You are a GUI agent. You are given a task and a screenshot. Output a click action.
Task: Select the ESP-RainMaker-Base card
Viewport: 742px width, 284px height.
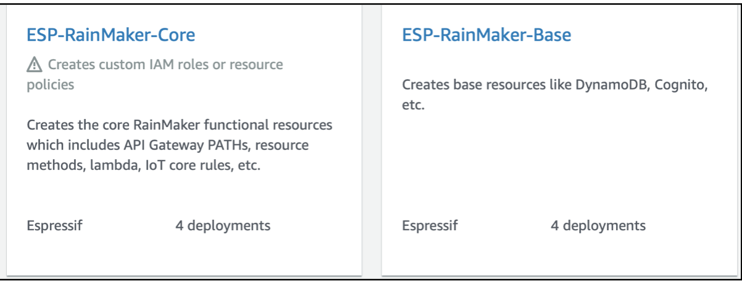tap(559, 139)
